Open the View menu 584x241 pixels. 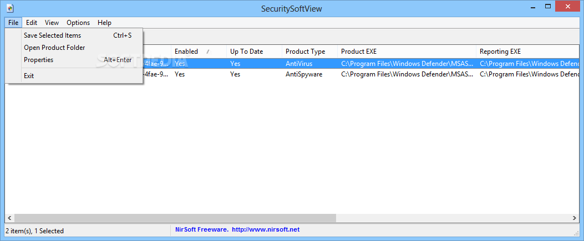pyautogui.click(x=52, y=23)
